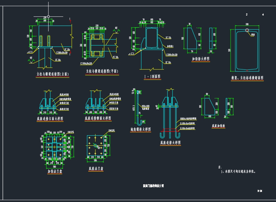Click the title '立柱与横梁连接图(立面)'
The image size is (276, 202).
tap(53, 74)
